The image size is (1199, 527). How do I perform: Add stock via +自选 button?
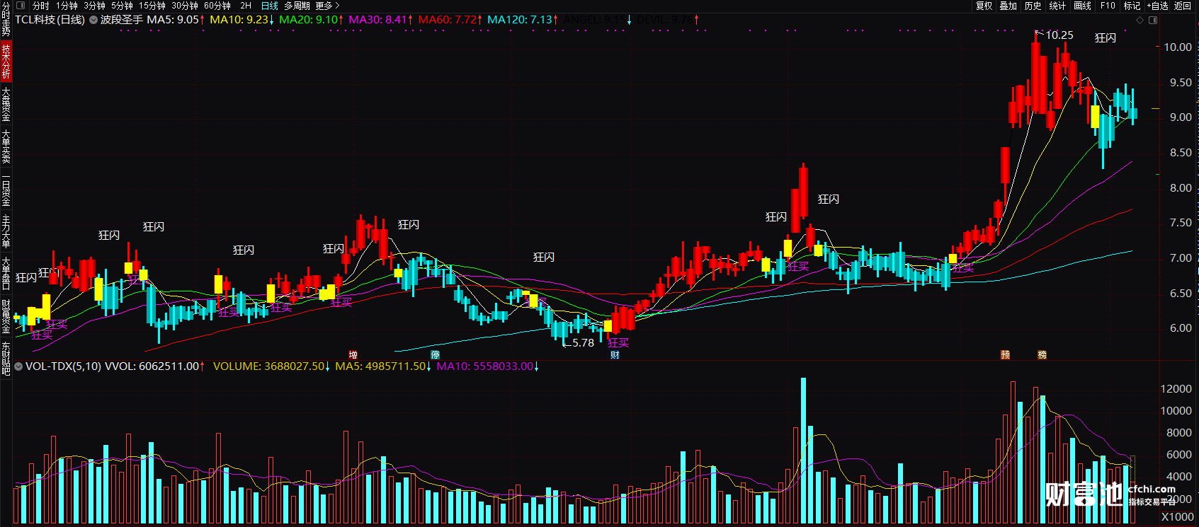coord(1157,6)
